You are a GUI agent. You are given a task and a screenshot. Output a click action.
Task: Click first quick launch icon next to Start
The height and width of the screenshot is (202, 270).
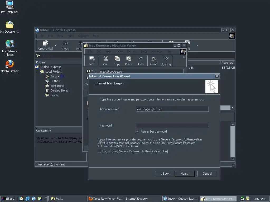[21, 199]
